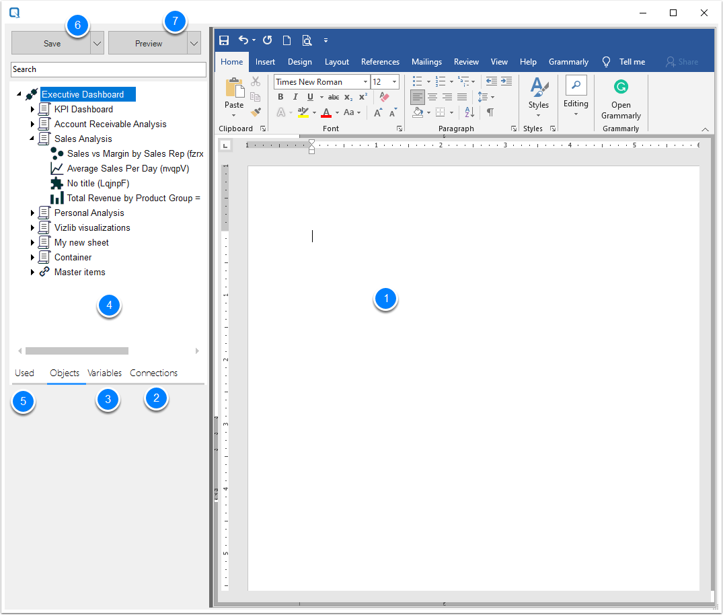Toggle italic formatting
Viewport: 723px width, 615px height.
click(295, 96)
